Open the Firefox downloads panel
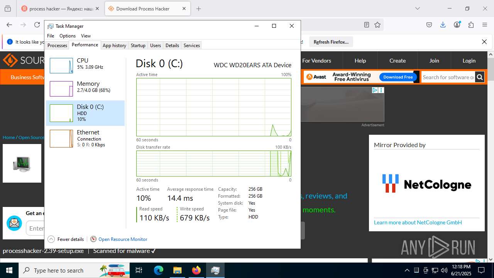This screenshot has height=278, width=494. 443,25
